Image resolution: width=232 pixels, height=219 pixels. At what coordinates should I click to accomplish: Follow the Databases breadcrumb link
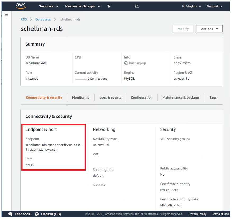(x=43, y=19)
